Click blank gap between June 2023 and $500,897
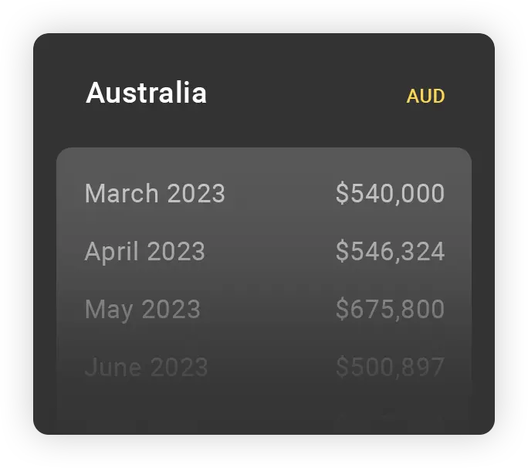The height and width of the screenshot is (468, 528). click(271, 367)
